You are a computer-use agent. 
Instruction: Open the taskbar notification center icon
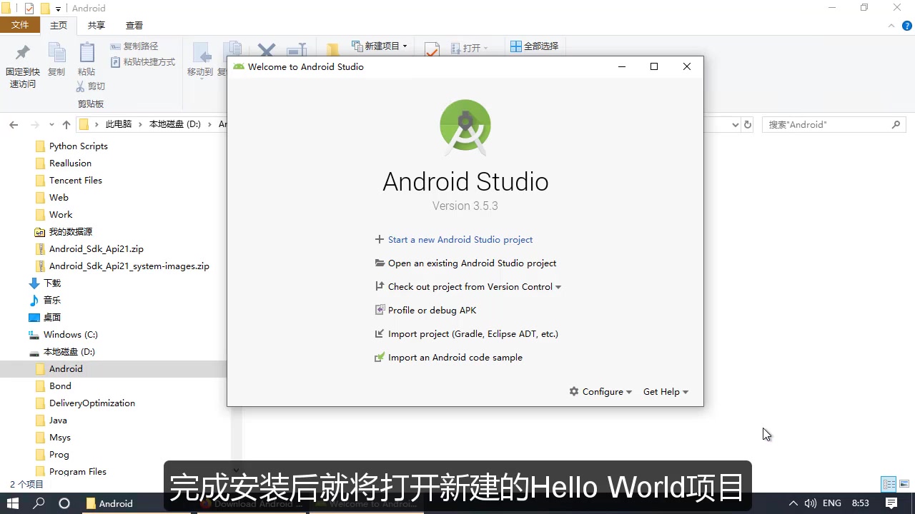pos(891,503)
